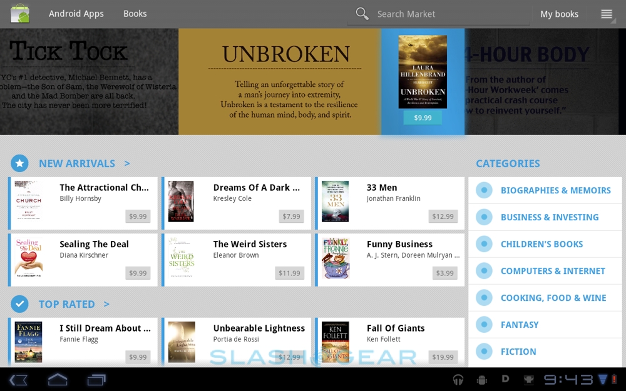
Task: Tap the Android Back button
Action: pos(18,380)
